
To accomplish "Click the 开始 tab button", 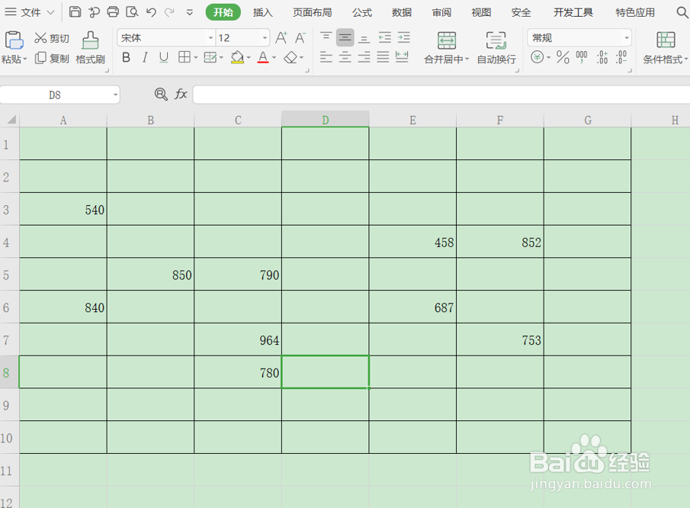I will pos(223,12).
